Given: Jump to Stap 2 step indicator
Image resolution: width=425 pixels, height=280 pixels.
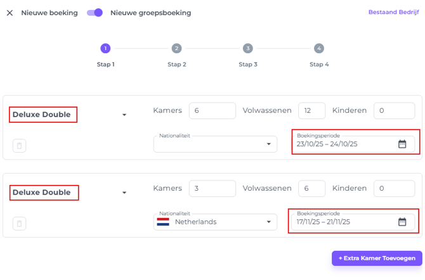Looking at the screenshot, I should tap(176, 48).
